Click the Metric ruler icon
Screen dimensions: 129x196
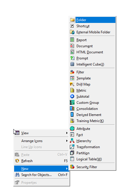point(72,90)
